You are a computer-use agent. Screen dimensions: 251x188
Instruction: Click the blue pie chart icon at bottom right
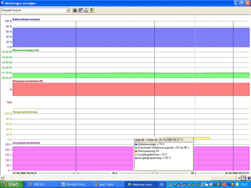point(248,178)
